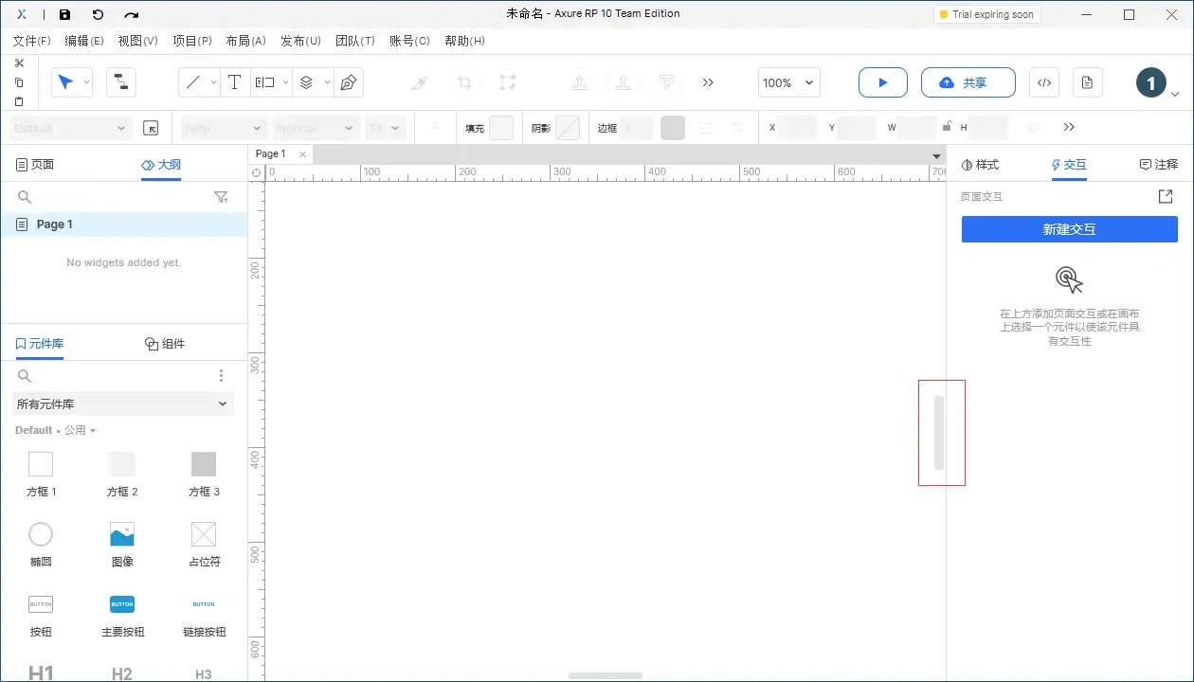Select the connector tool in the toolbar
The image size is (1194, 682).
(x=120, y=82)
